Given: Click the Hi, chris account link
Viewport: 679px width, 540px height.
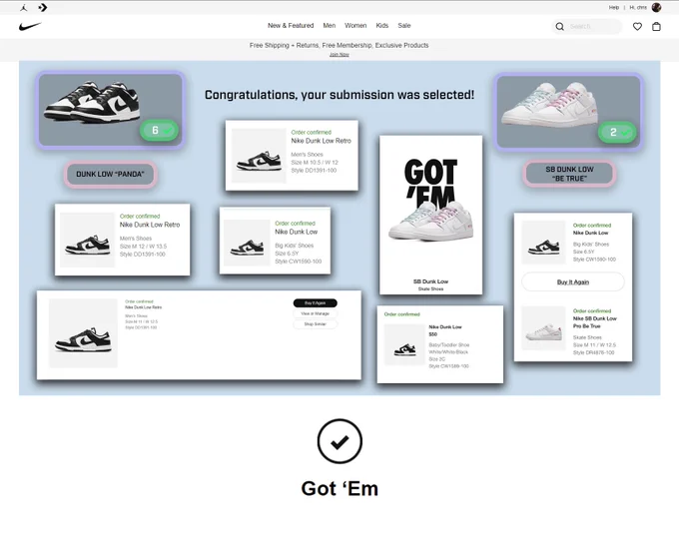Looking at the screenshot, I should click(x=638, y=7).
